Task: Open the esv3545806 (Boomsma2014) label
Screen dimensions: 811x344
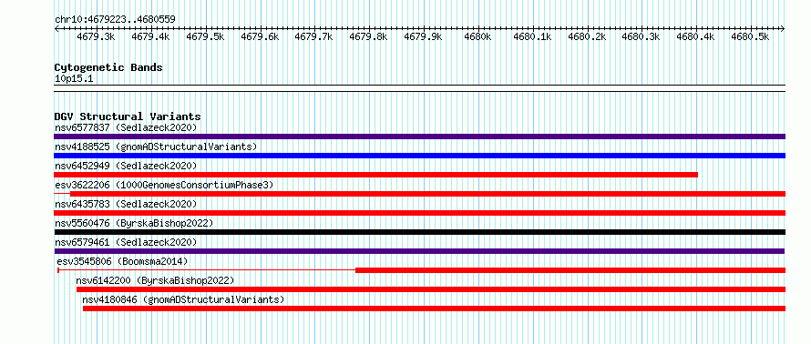Action: (x=123, y=261)
